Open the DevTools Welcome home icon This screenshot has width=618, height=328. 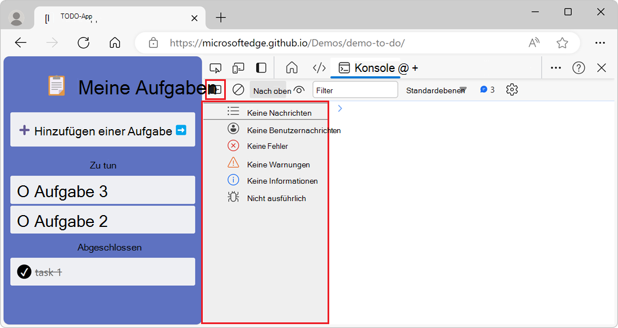(292, 68)
